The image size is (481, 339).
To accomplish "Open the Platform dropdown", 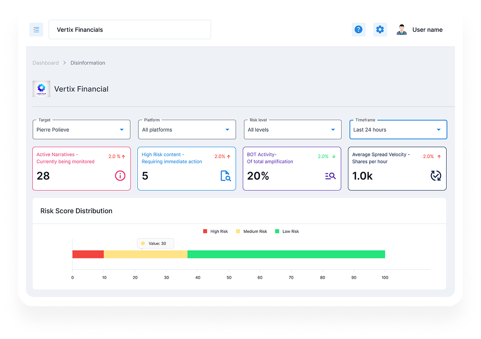I will point(187,129).
